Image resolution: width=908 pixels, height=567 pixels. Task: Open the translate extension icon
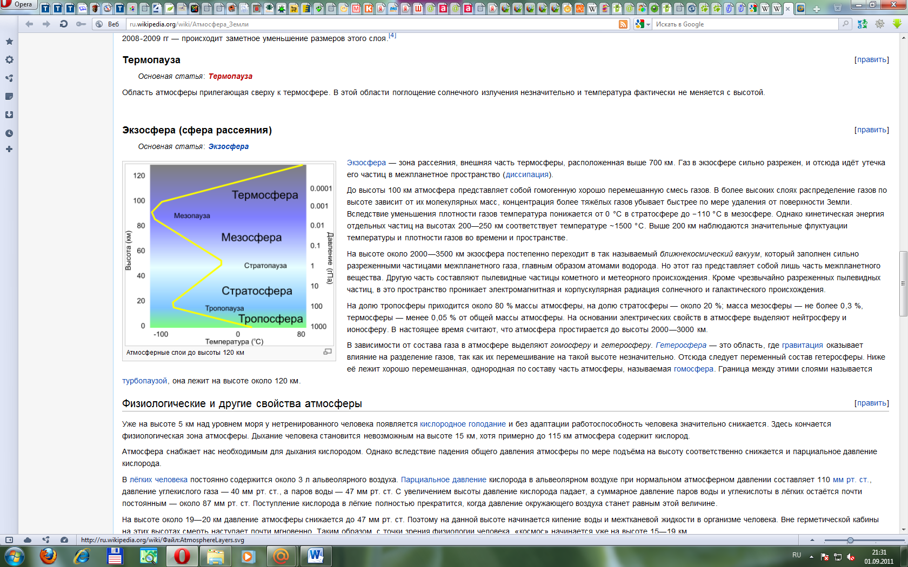click(863, 24)
